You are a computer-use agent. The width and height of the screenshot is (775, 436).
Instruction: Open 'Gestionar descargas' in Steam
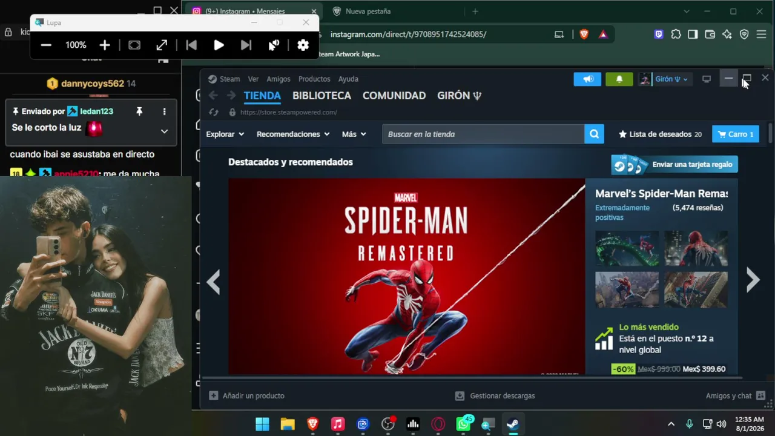pyautogui.click(x=495, y=395)
